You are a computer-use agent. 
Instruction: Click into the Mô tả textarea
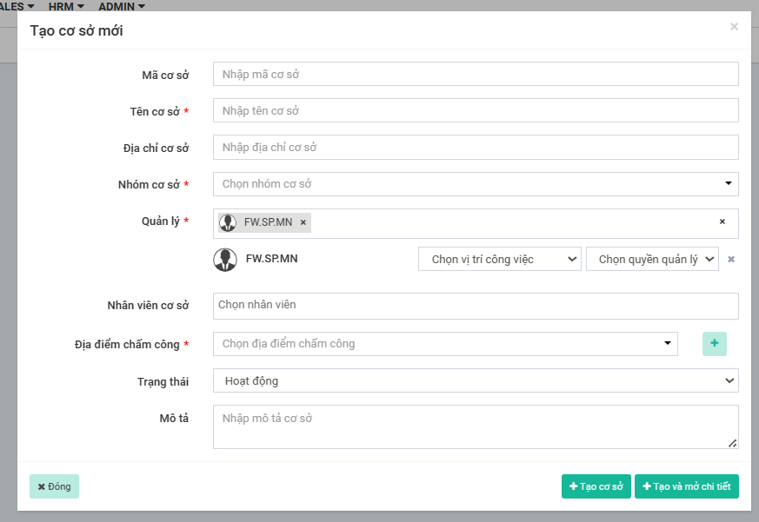click(x=475, y=426)
